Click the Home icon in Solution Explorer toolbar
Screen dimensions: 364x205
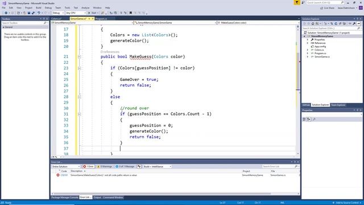coord(313,24)
